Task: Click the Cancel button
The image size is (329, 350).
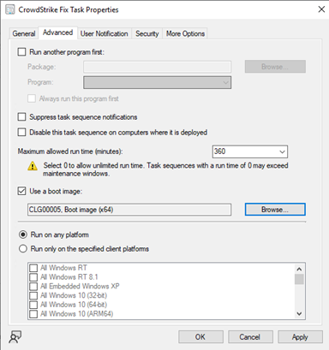Action: [250, 337]
